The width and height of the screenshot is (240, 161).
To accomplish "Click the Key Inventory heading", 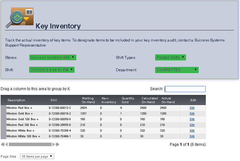I will click(x=58, y=26).
